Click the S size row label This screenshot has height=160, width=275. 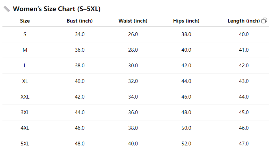[25, 34]
